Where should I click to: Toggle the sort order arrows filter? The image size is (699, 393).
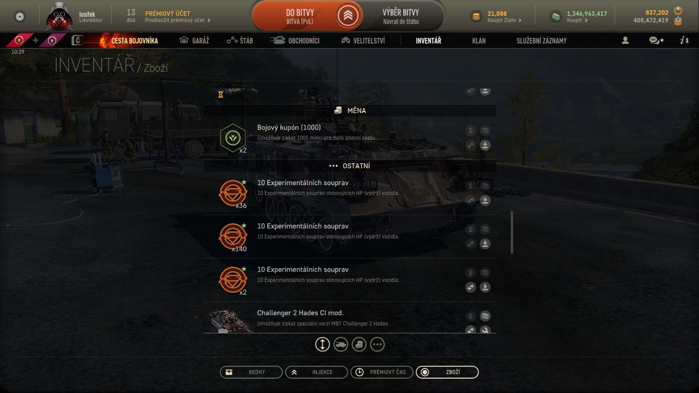[322, 345]
